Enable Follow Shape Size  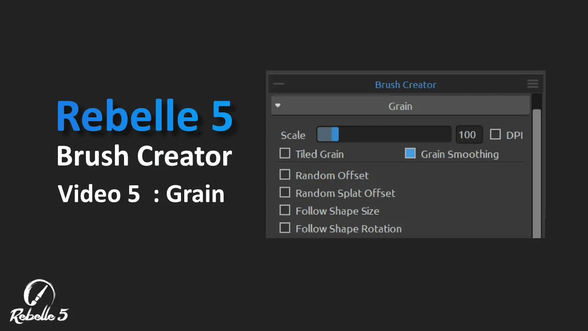tap(285, 210)
